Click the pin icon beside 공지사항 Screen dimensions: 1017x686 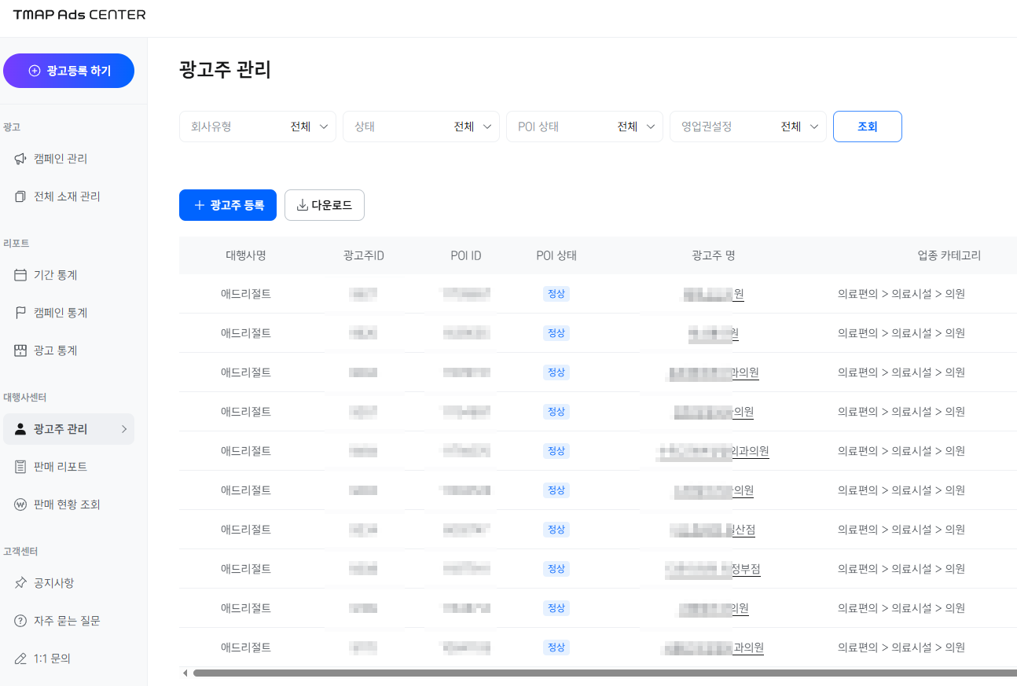coord(20,583)
